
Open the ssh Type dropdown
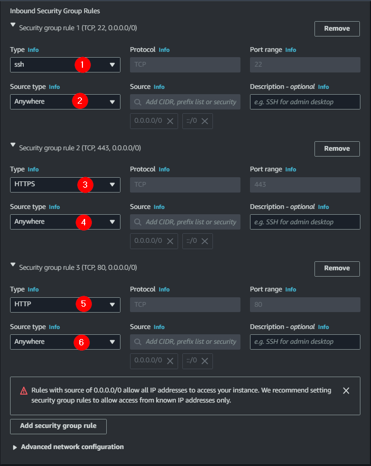click(x=65, y=65)
